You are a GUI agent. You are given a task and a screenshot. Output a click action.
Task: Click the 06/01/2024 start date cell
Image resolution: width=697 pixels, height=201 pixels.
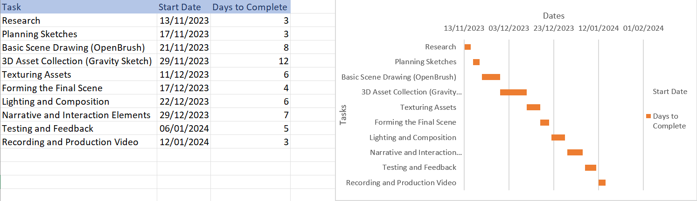(184, 128)
